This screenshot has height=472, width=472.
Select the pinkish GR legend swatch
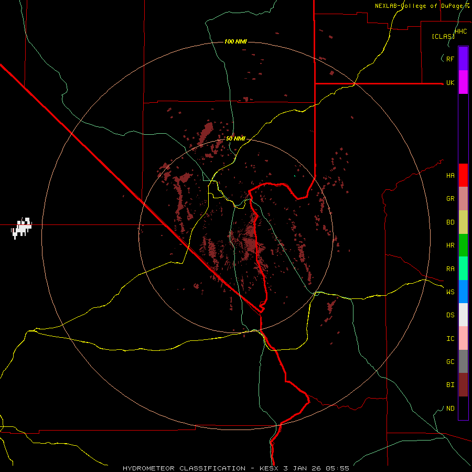click(463, 199)
